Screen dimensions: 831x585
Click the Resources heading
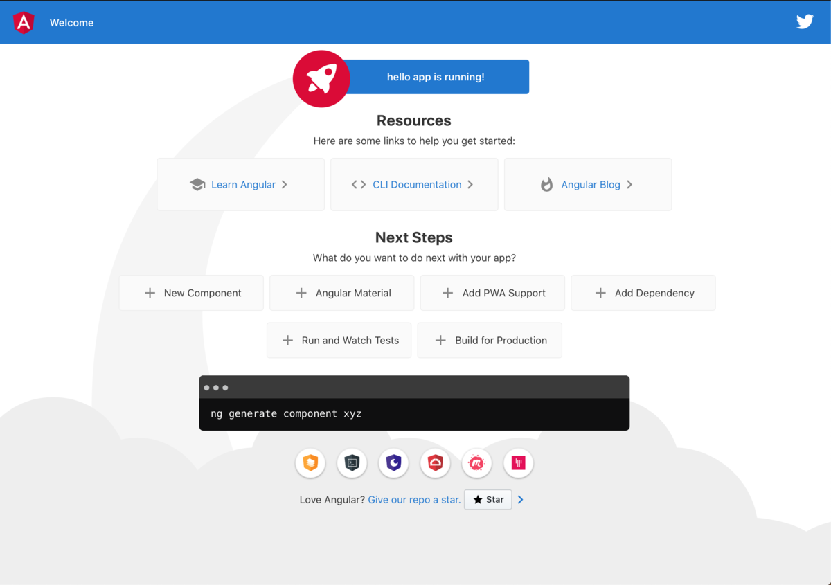414,120
